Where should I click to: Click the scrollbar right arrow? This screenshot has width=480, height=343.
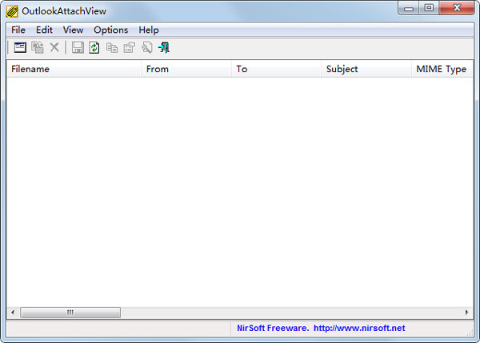pos(466,313)
